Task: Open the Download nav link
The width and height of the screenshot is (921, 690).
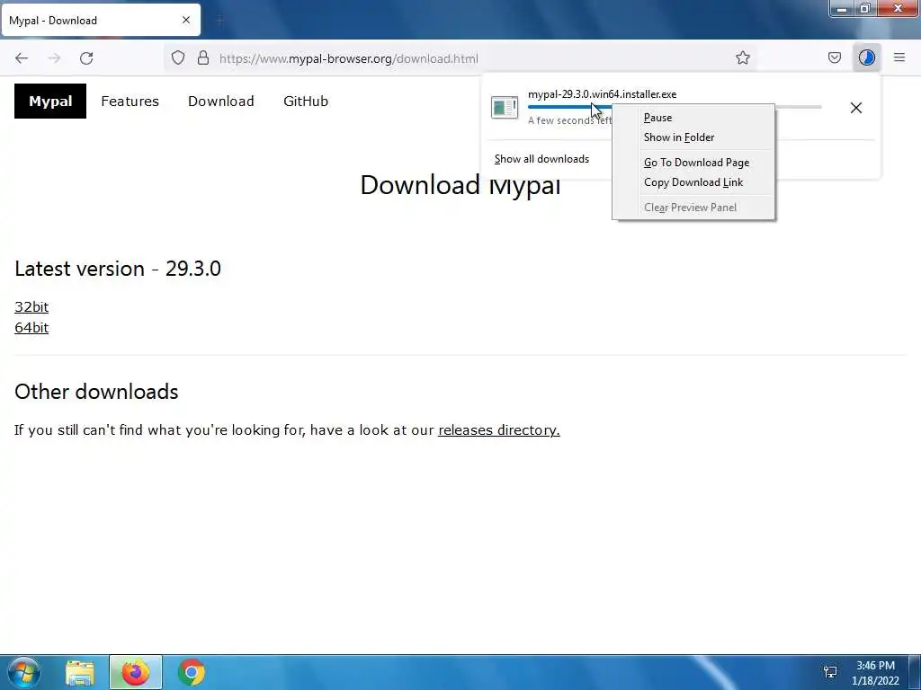Action: click(x=221, y=101)
